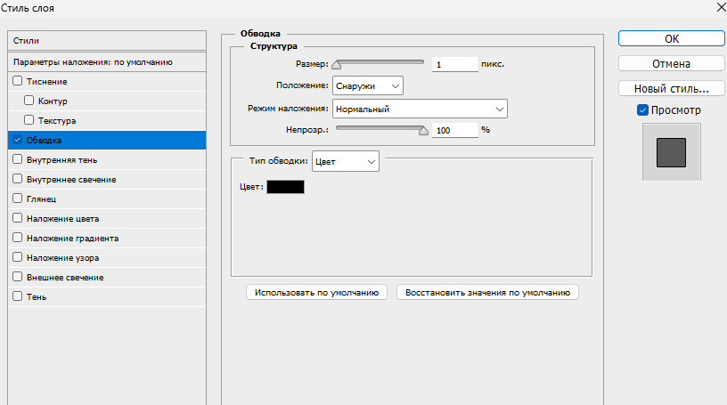The image size is (727, 405).
Task: Select the Стили section in the list
Action: coord(106,41)
